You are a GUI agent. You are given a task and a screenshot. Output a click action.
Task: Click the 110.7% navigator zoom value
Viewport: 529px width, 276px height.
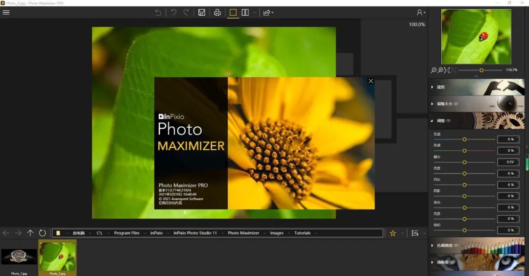pyautogui.click(x=511, y=70)
